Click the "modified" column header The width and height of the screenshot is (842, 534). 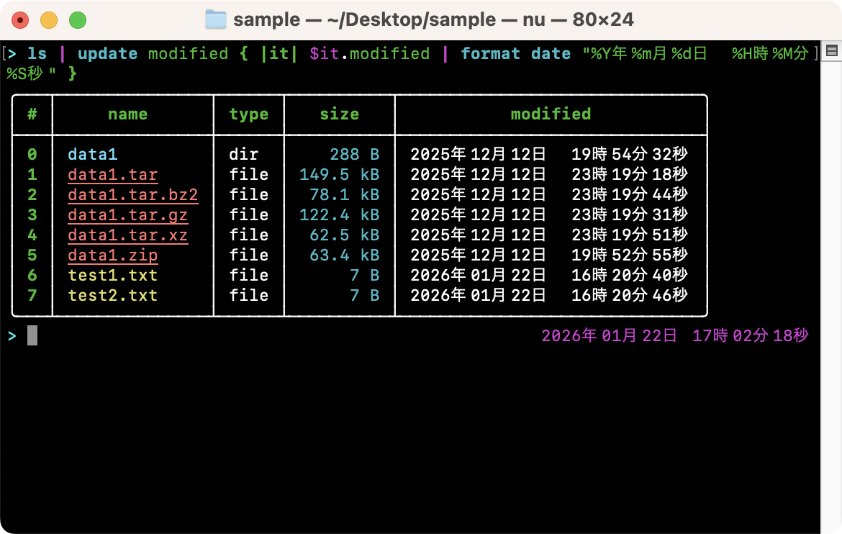pos(551,114)
